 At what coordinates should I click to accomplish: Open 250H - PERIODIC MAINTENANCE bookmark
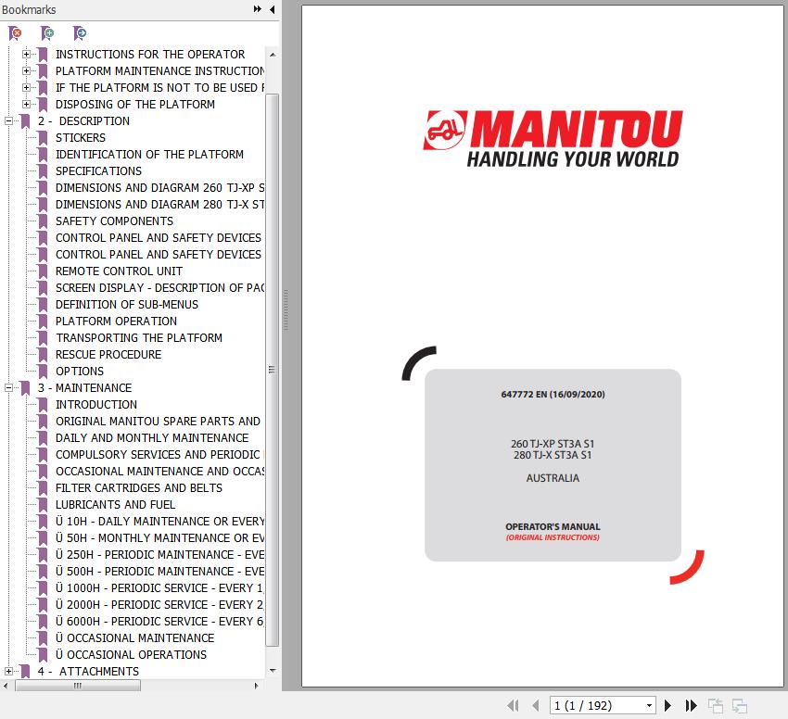pyautogui.click(x=159, y=554)
